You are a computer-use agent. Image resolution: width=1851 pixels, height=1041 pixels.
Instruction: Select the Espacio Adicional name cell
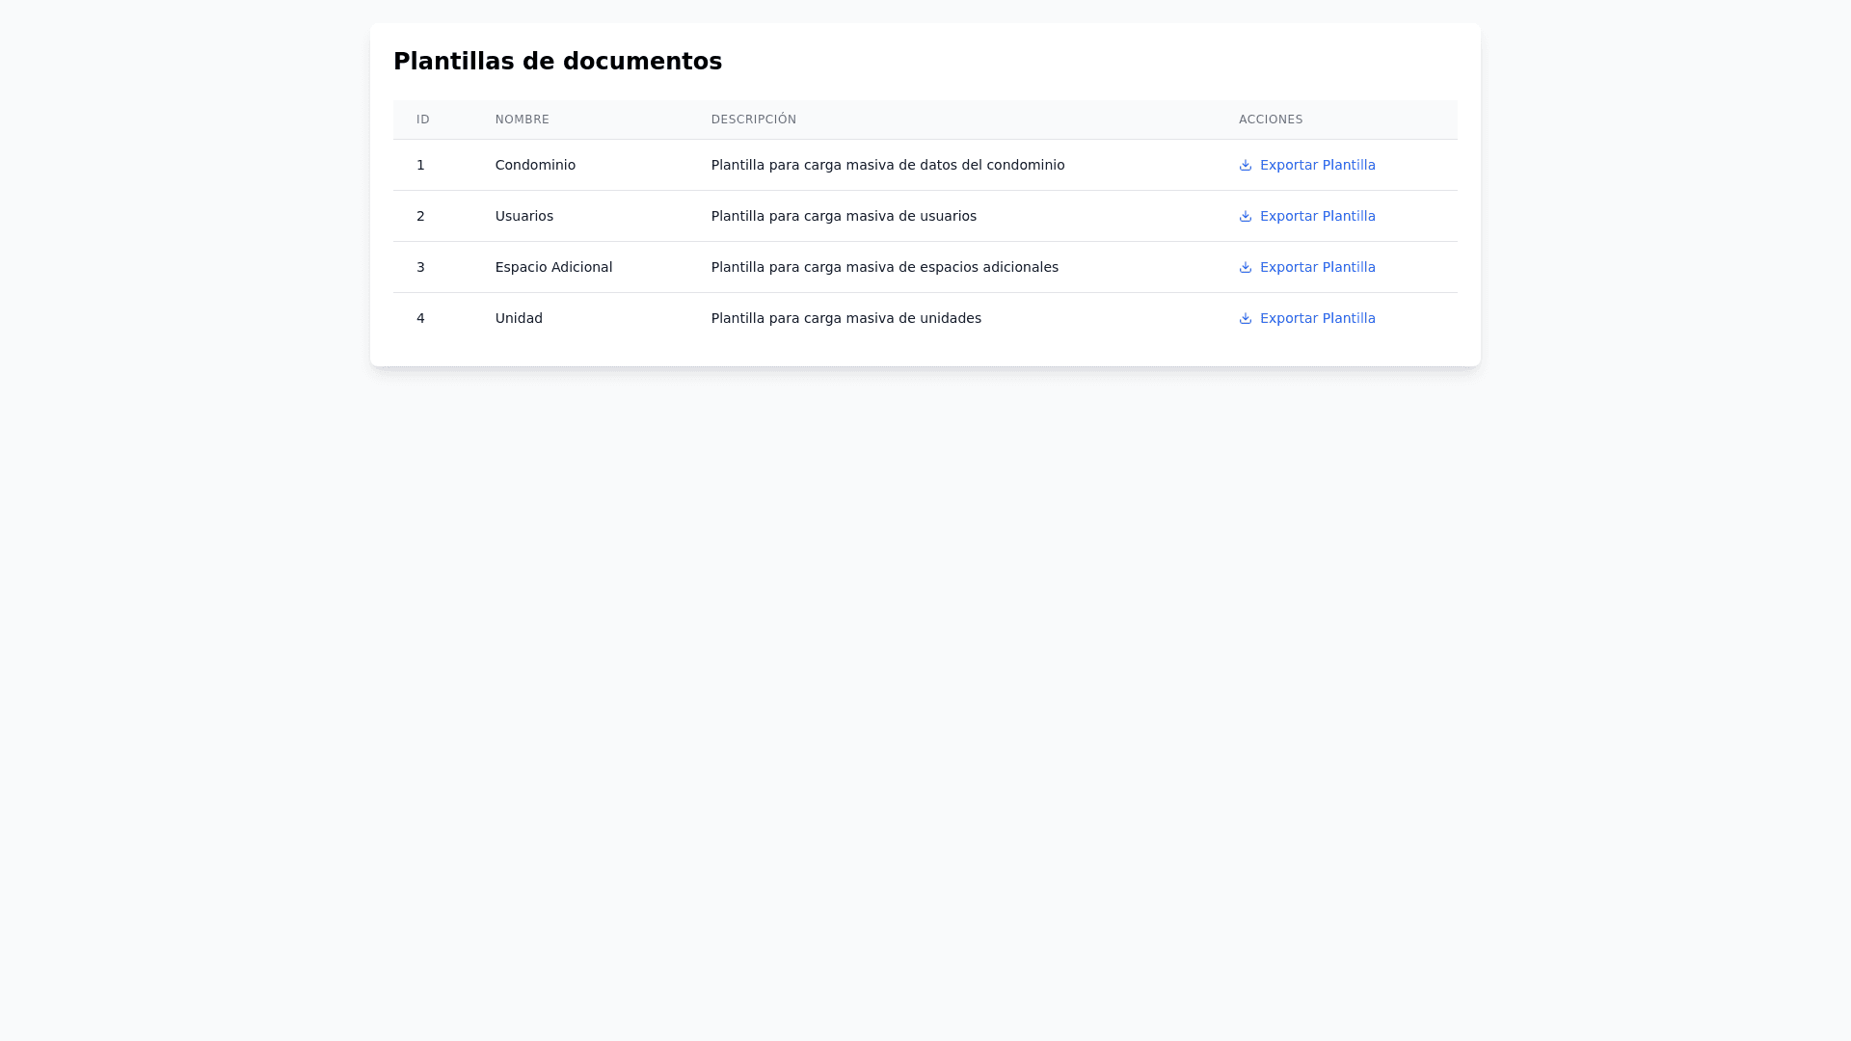pyautogui.click(x=553, y=267)
